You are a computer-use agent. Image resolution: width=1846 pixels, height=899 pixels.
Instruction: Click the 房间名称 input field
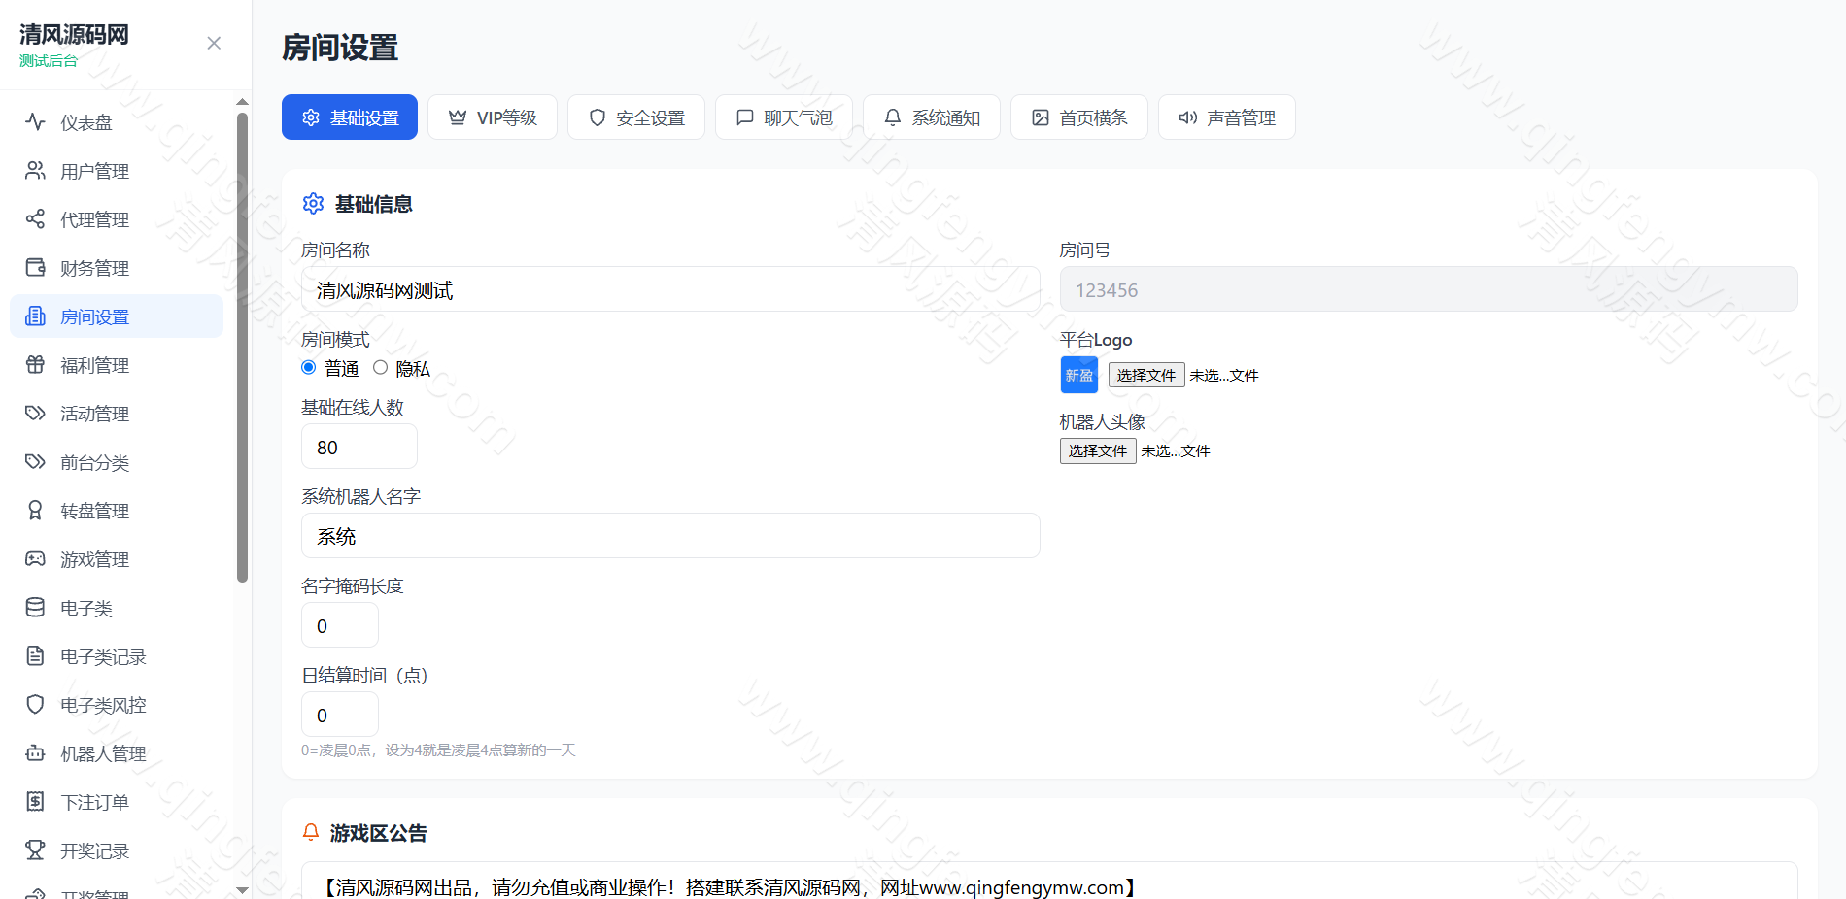670,289
